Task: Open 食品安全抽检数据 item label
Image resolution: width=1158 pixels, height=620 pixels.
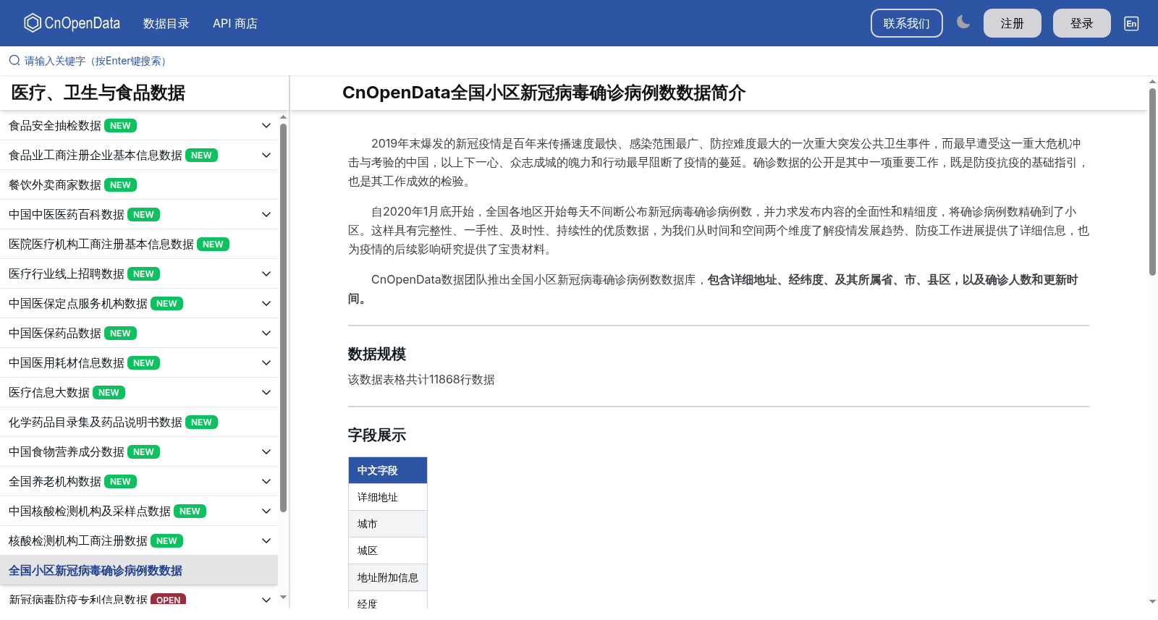Action: tap(55, 126)
